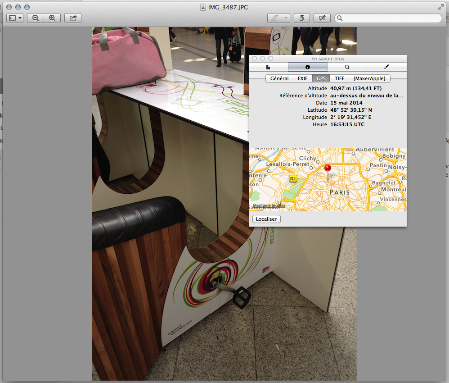The image size is (449, 383).
Task: Click the red map pin
Action: point(328,168)
